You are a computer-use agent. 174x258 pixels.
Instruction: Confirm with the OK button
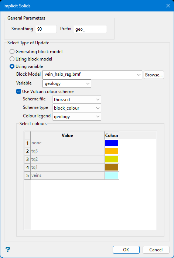[x=126, y=250]
